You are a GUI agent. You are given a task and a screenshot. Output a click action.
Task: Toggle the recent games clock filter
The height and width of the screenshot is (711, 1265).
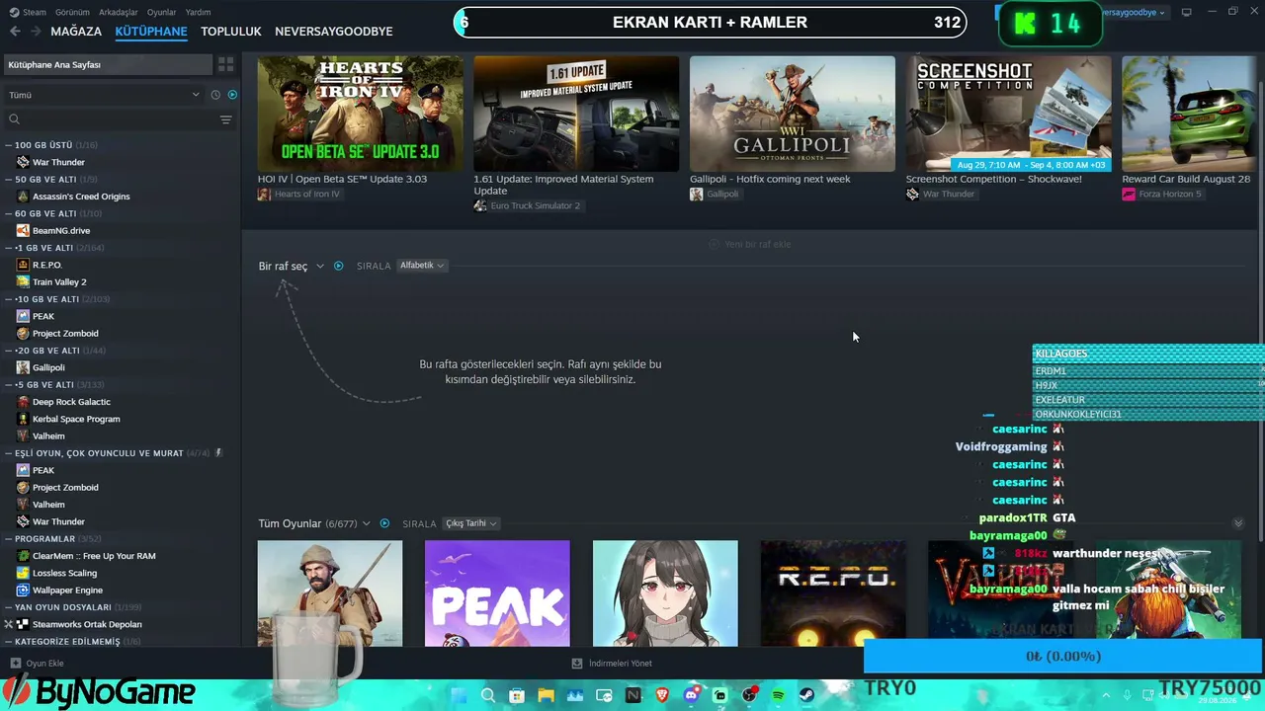coord(215,95)
